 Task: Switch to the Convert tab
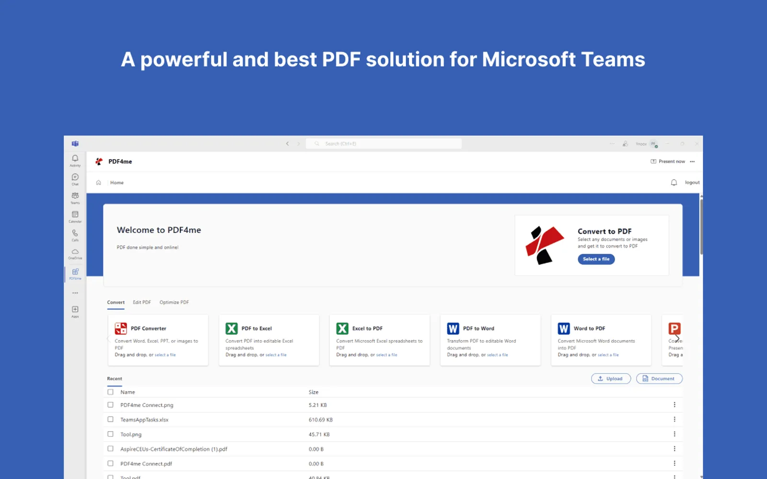(116, 302)
